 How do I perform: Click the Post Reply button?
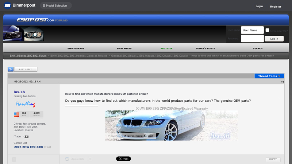(26, 69)
